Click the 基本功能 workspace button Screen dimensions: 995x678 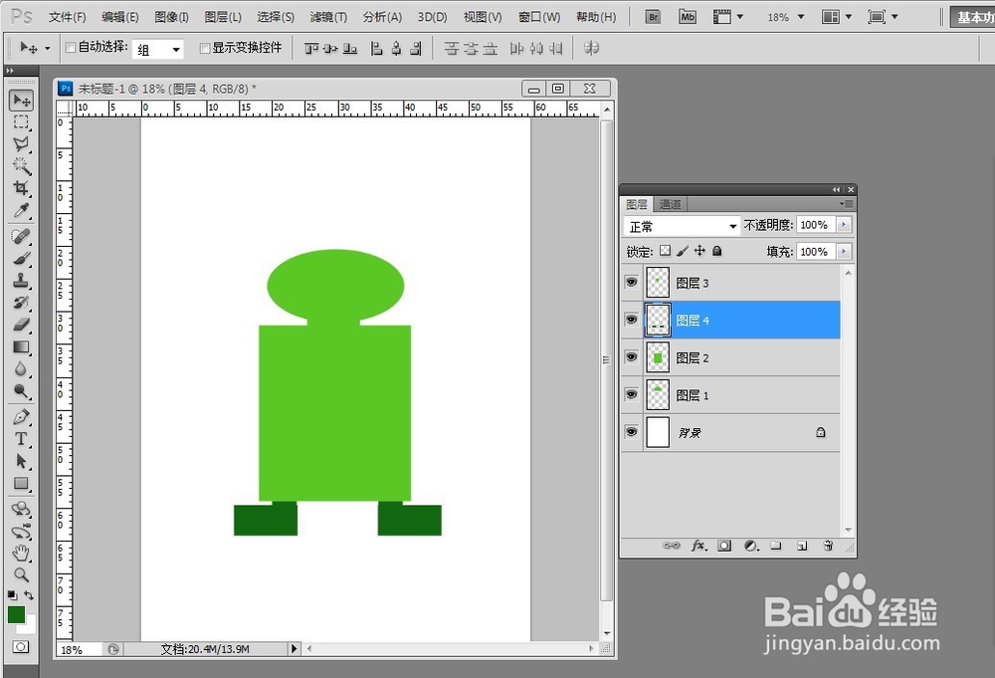(x=974, y=17)
